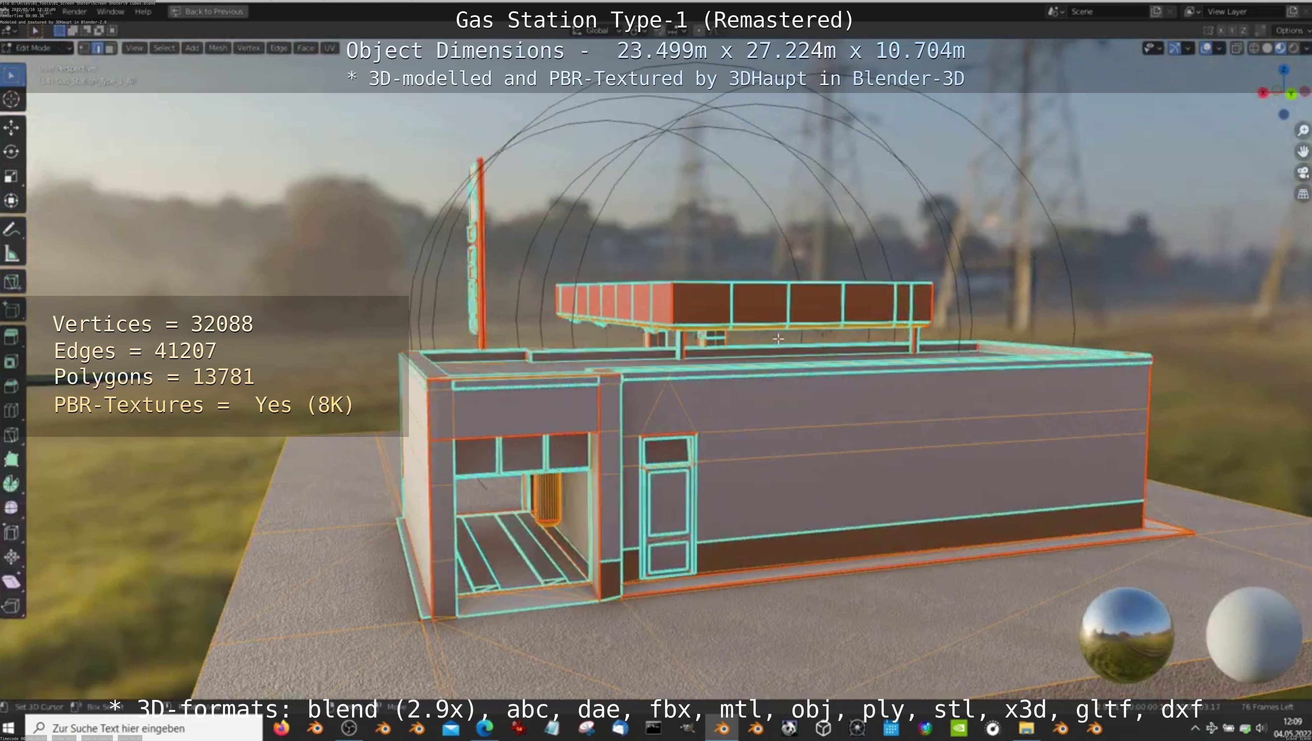Click the 3D Cursor tool

pyautogui.click(x=11, y=99)
